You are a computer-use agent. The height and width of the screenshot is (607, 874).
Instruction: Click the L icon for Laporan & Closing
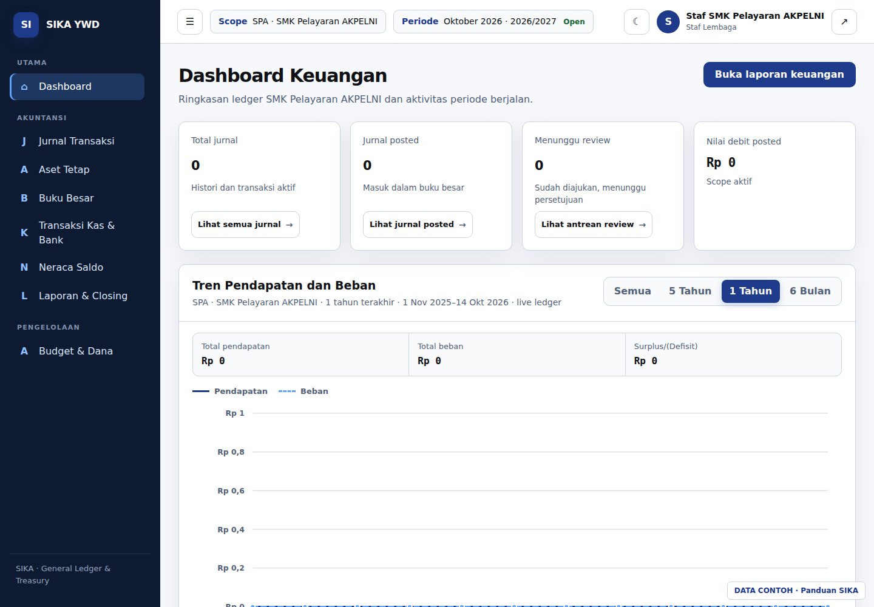click(x=24, y=296)
